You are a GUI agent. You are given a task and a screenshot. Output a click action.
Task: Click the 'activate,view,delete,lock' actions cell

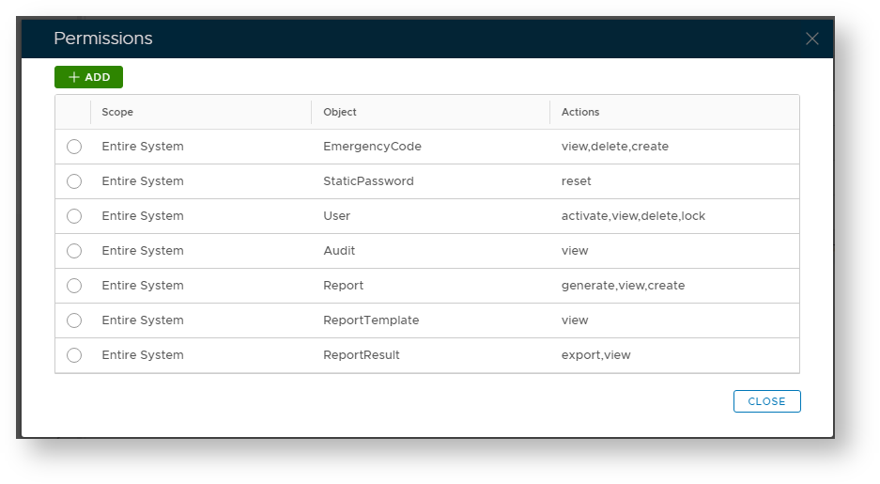(x=633, y=216)
